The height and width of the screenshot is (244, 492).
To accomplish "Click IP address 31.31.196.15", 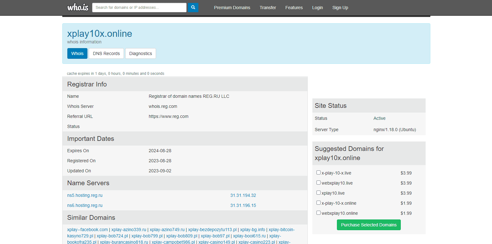I will pos(243,205).
